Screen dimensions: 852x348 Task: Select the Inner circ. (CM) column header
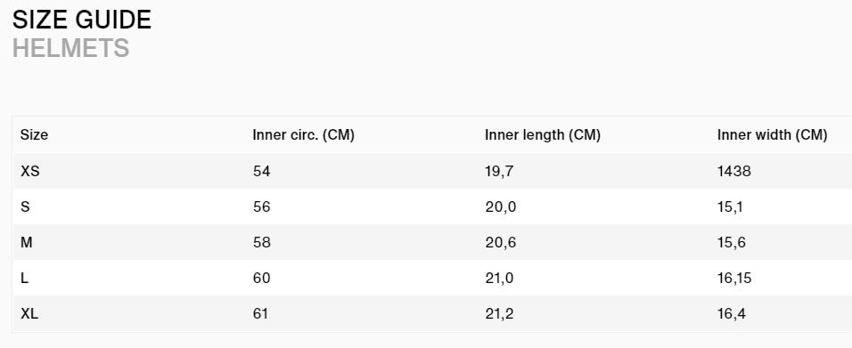point(303,134)
